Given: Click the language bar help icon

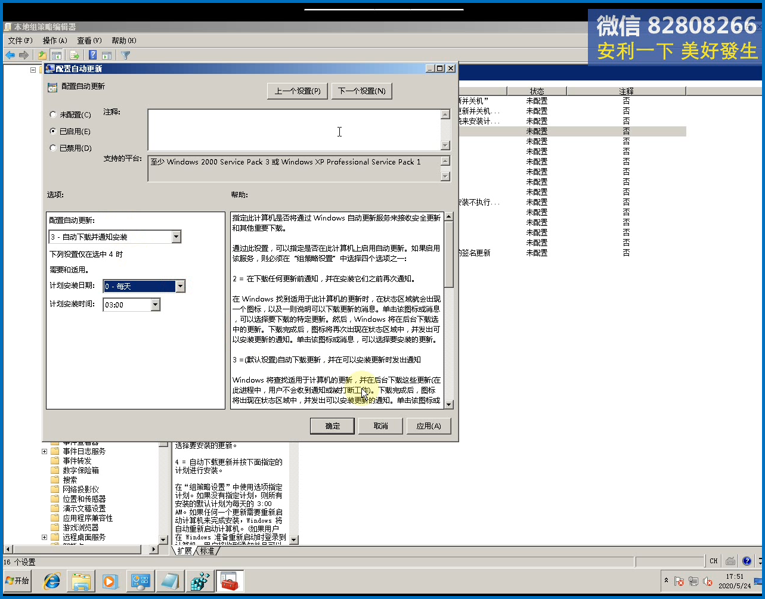Looking at the screenshot, I should pyautogui.click(x=747, y=561).
